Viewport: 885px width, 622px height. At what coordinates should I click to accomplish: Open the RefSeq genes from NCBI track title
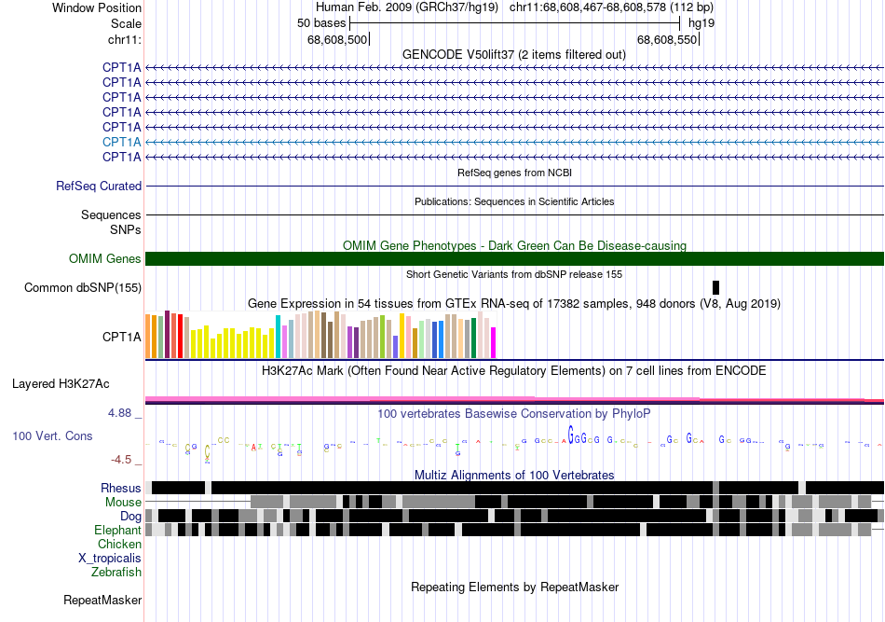[514, 173]
